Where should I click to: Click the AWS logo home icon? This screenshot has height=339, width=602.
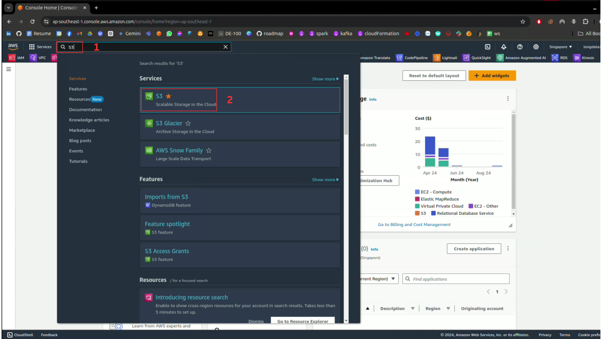click(13, 46)
